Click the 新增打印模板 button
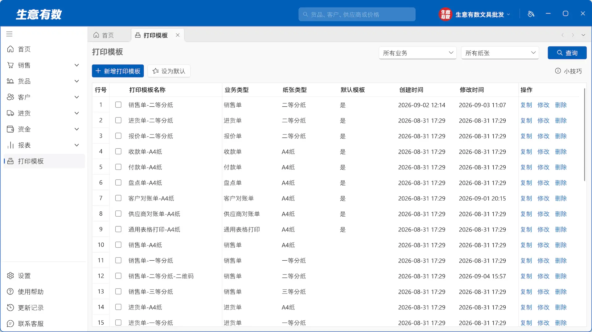 [118, 71]
